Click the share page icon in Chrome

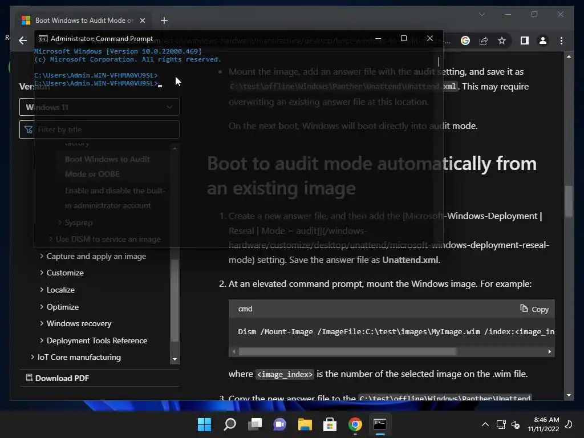coord(484,40)
